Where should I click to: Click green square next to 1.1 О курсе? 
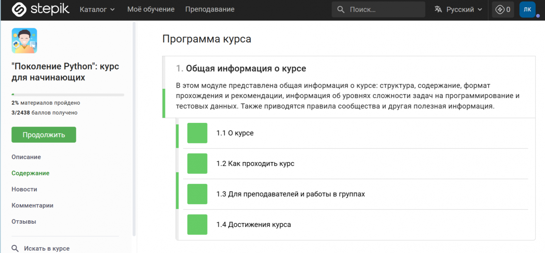click(197, 133)
